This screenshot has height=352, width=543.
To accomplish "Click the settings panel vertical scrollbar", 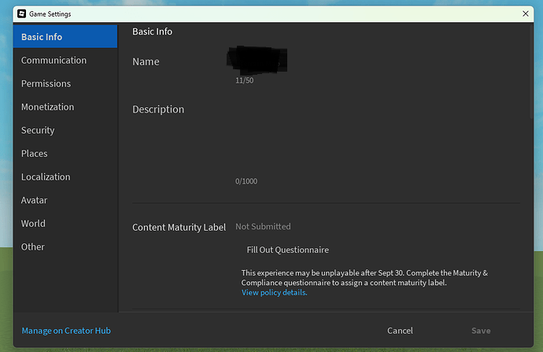I will tap(531, 72).
